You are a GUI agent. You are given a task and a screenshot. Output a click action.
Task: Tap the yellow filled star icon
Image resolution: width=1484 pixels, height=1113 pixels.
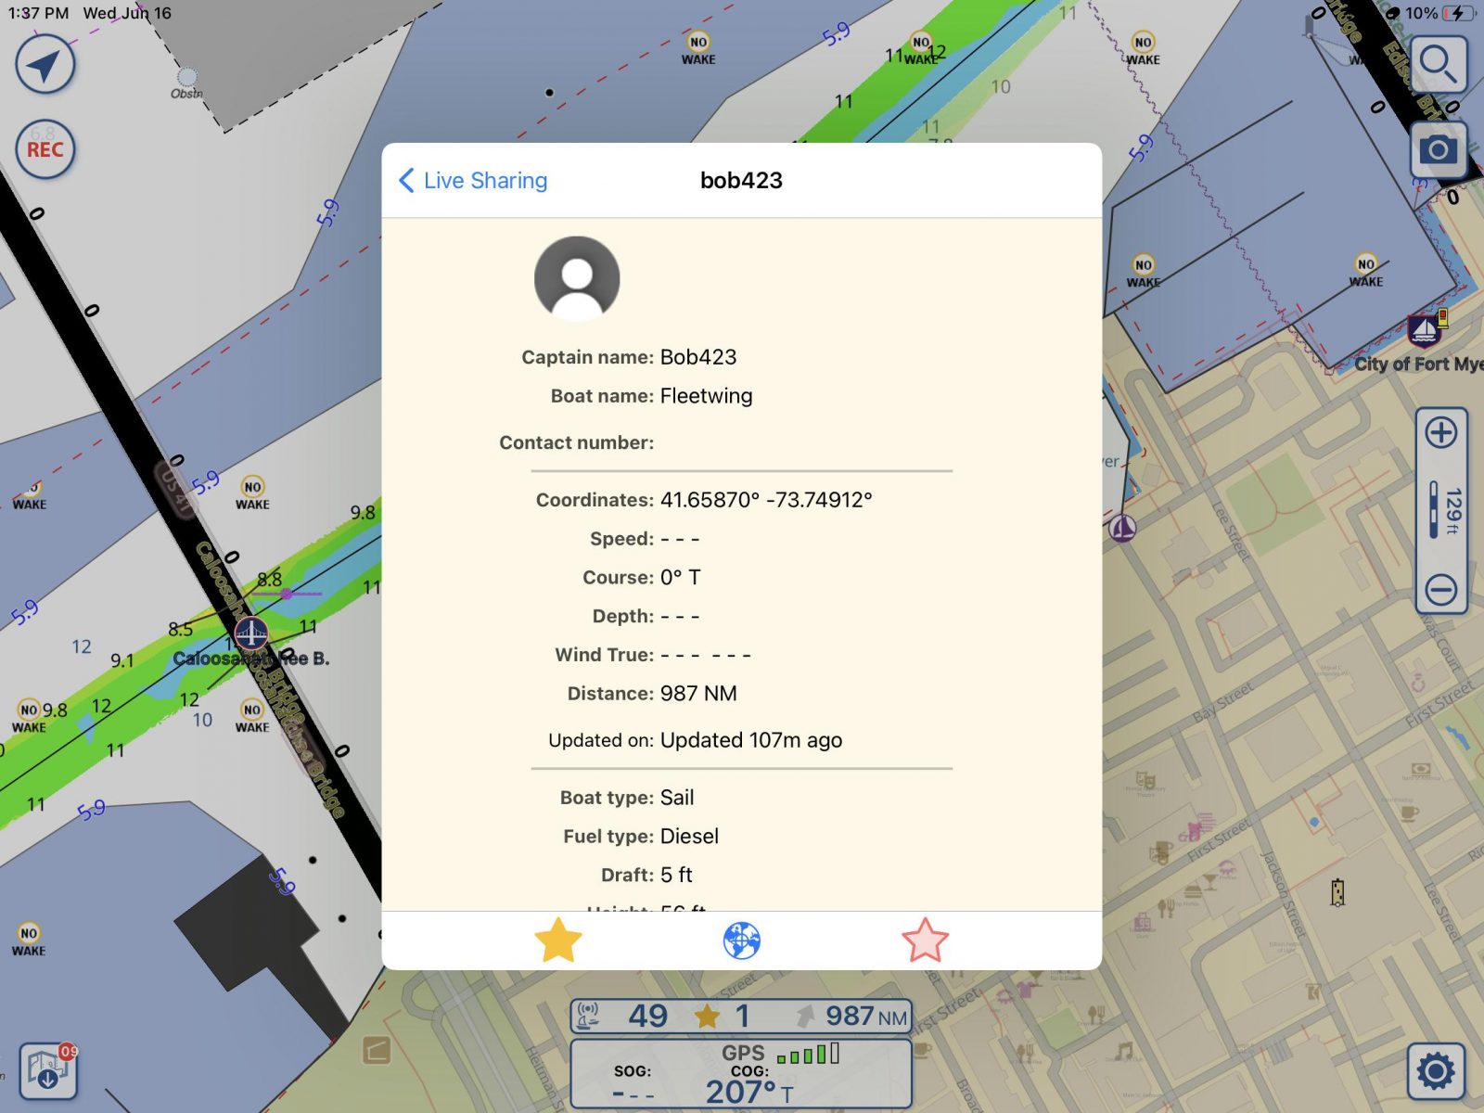pyautogui.click(x=558, y=940)
